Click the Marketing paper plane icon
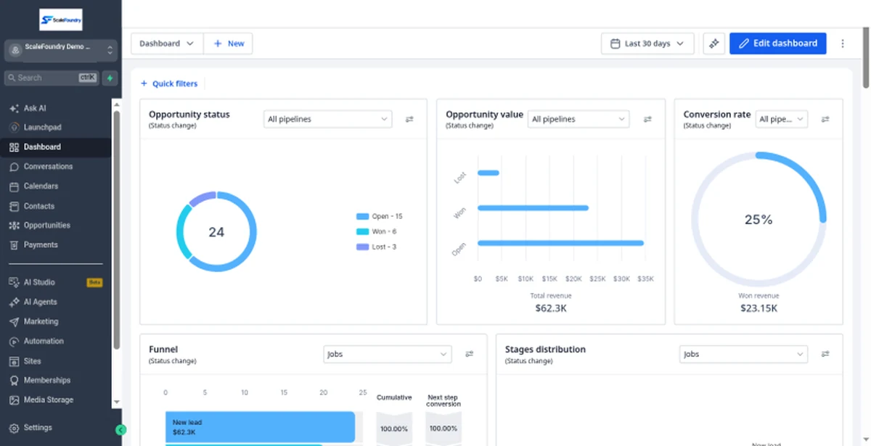 pos(15,321)
